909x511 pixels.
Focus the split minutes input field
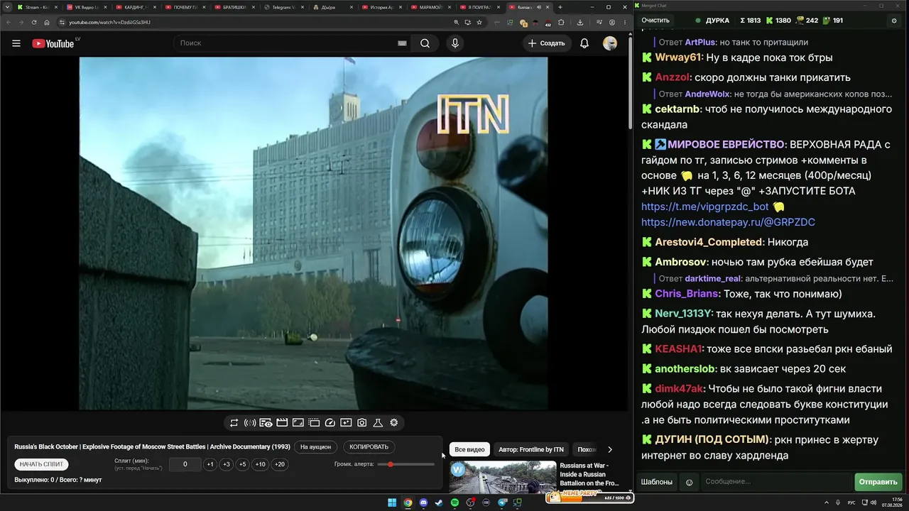click(x=185, y=464)
